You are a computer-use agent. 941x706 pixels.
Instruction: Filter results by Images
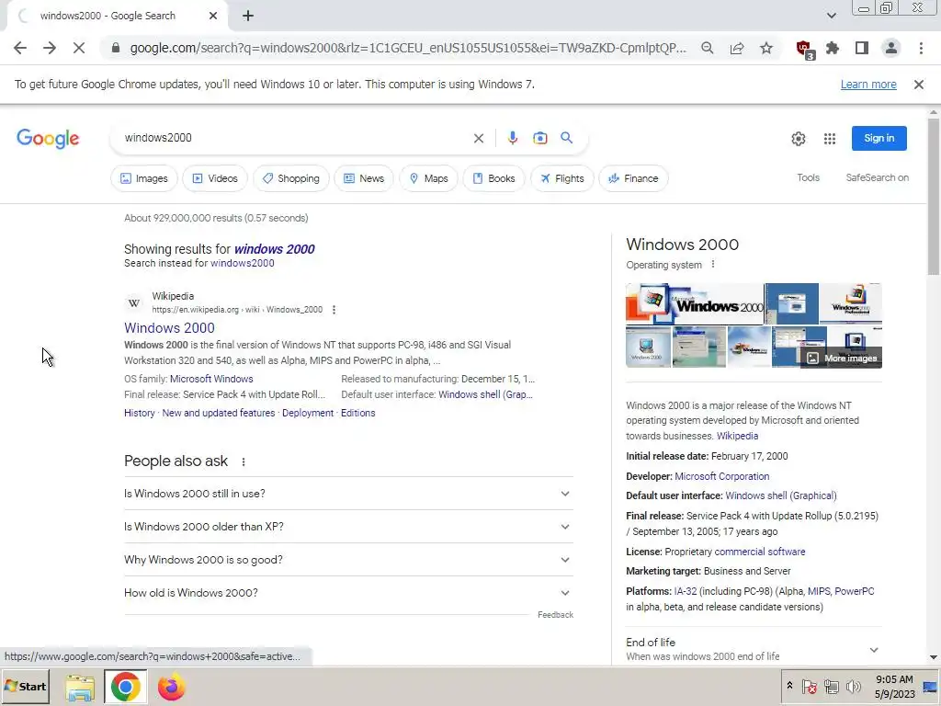point(144,178)
